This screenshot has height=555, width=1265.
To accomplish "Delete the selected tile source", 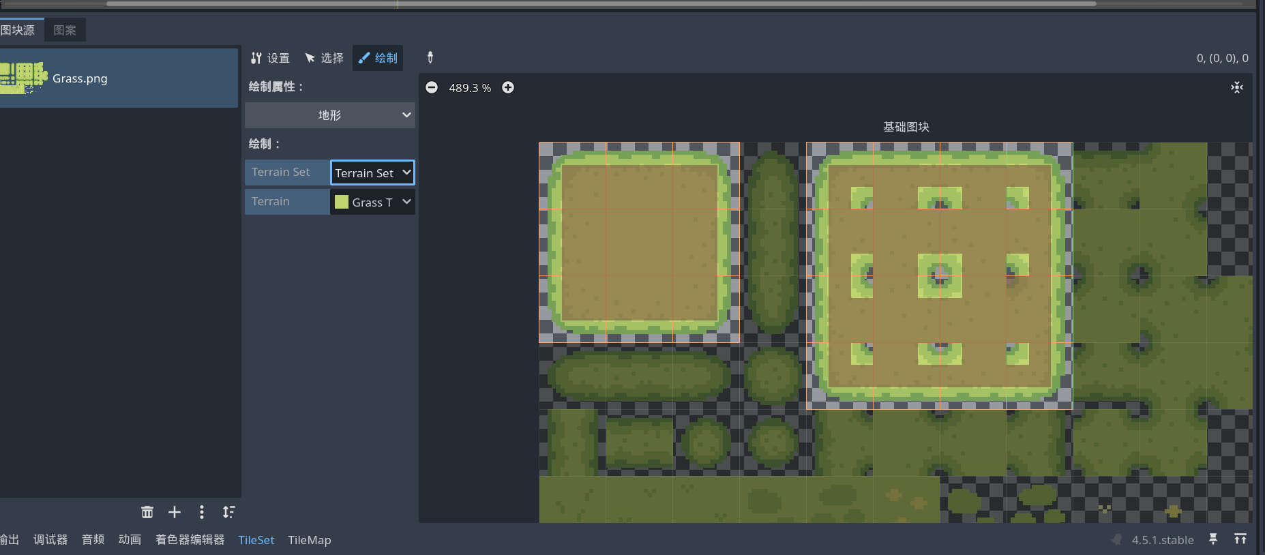I will [147, 512].
